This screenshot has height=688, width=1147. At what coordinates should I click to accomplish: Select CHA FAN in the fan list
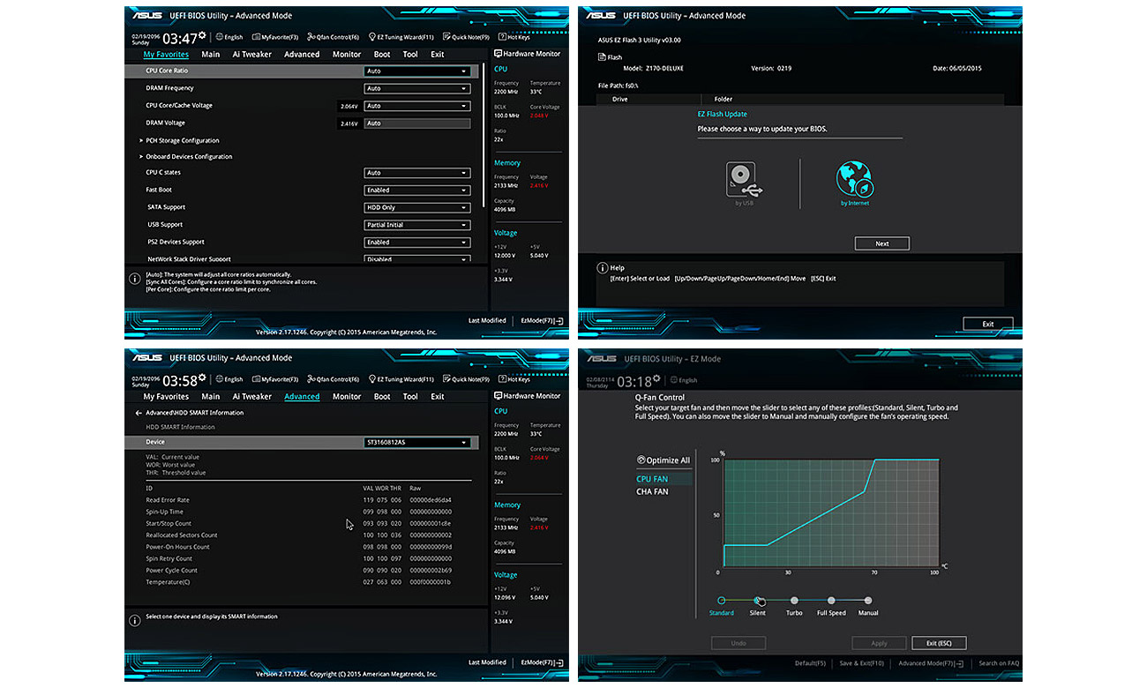pyautogui.click(x=652, y=492)
